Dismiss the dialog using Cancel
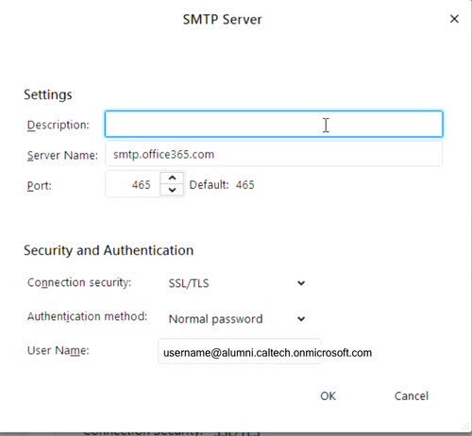The width and height of the screenshot is (472, 436). click(x=412, y=395)
